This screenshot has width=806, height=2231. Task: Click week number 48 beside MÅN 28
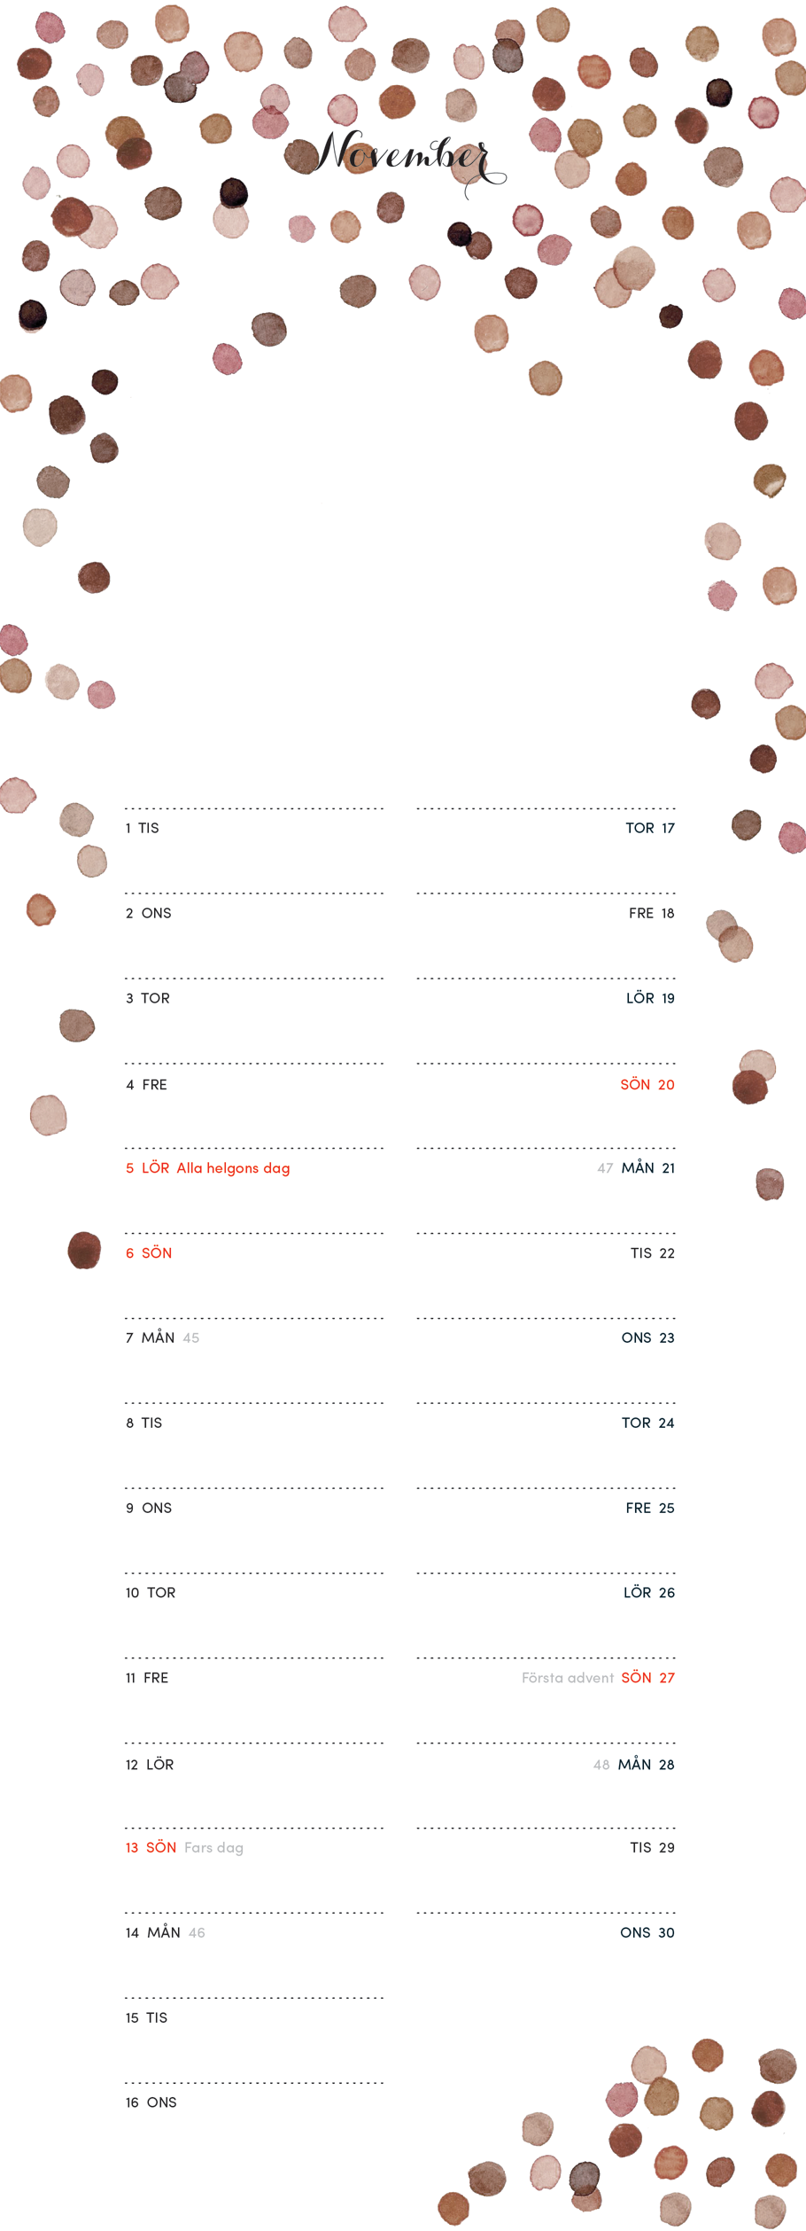click(x=601, y=1765)
